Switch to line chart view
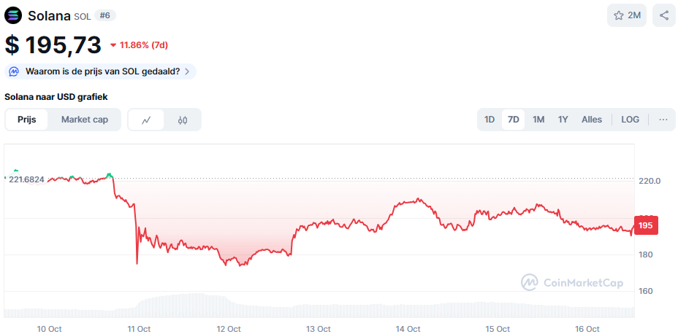Screen dimensions: 678x334 point(146,120)
